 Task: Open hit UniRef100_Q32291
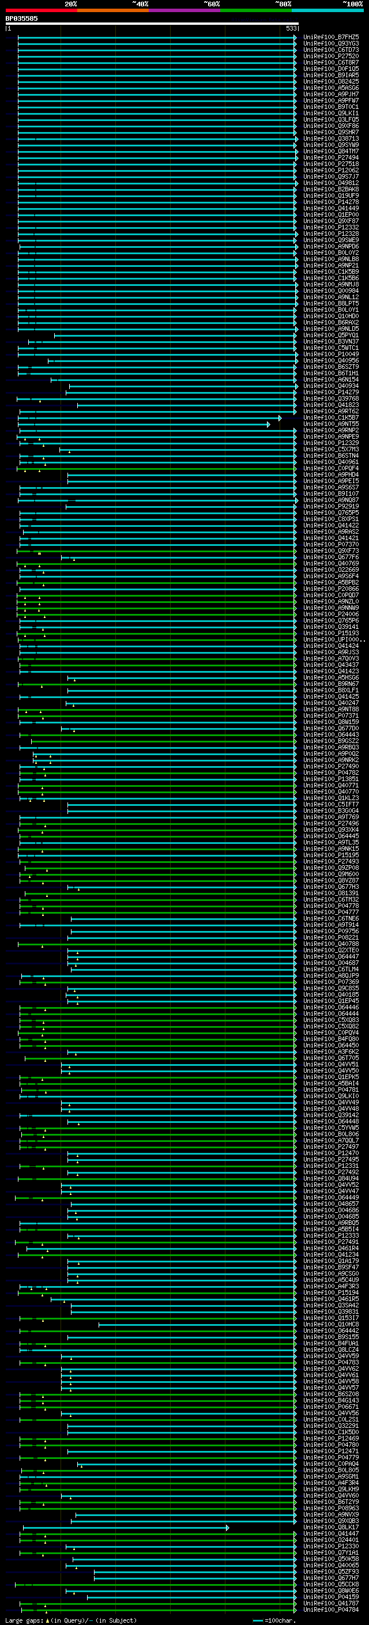331,1425
